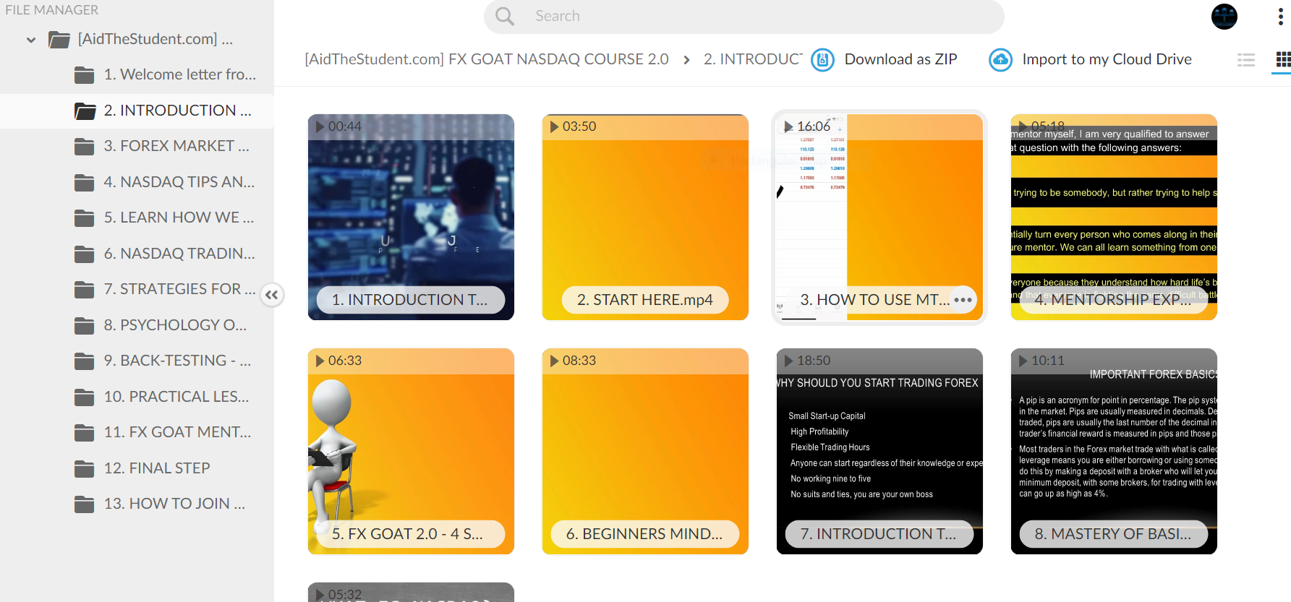
Task: Select the [AidTheStudent.com] root tree label
Action: tap(155, 39)
